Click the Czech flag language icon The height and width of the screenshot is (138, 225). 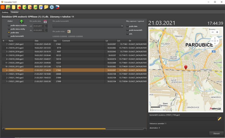[57, 7]
